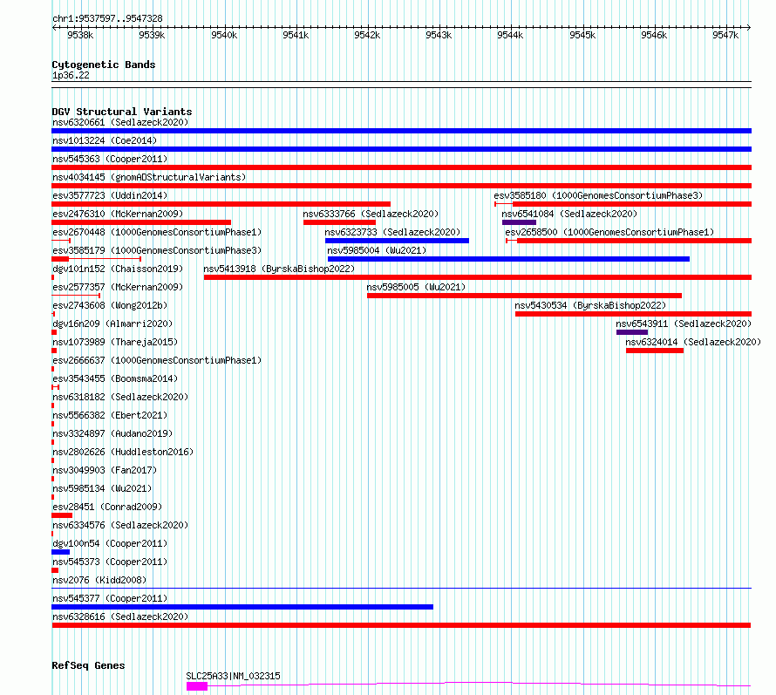
Task: Select the nsv2802626 (Huddleston2016) label
Action: pyautogui.click(x=123, y=452)
